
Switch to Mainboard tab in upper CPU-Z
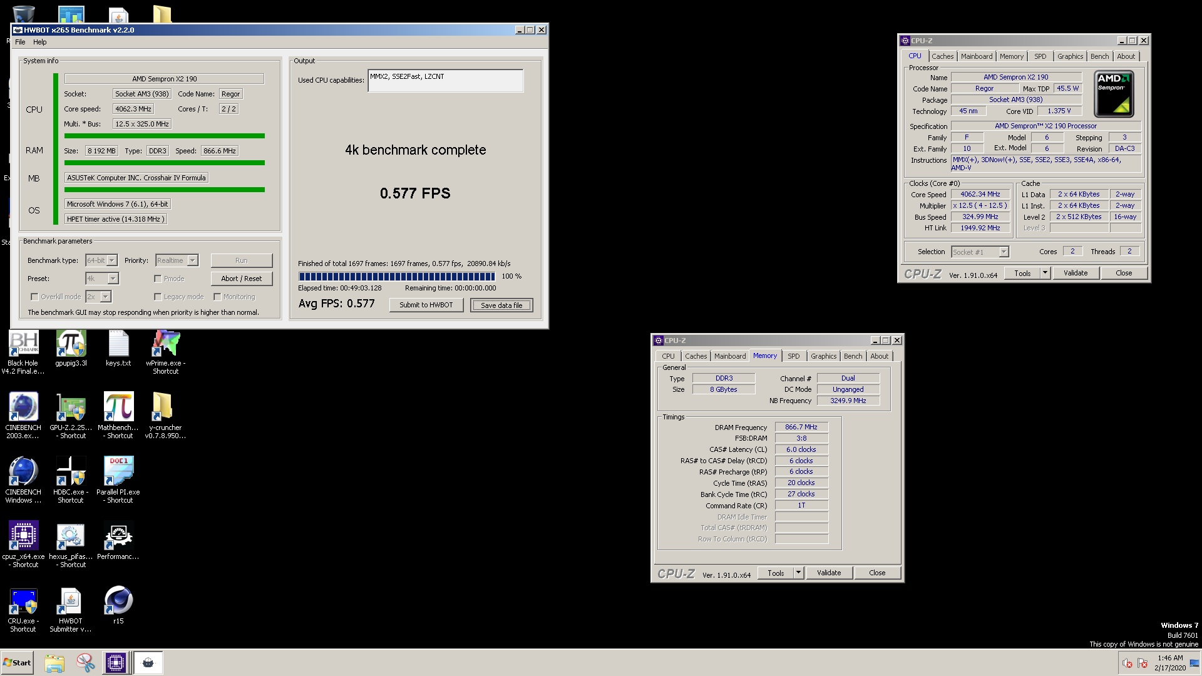click(977, 56)
